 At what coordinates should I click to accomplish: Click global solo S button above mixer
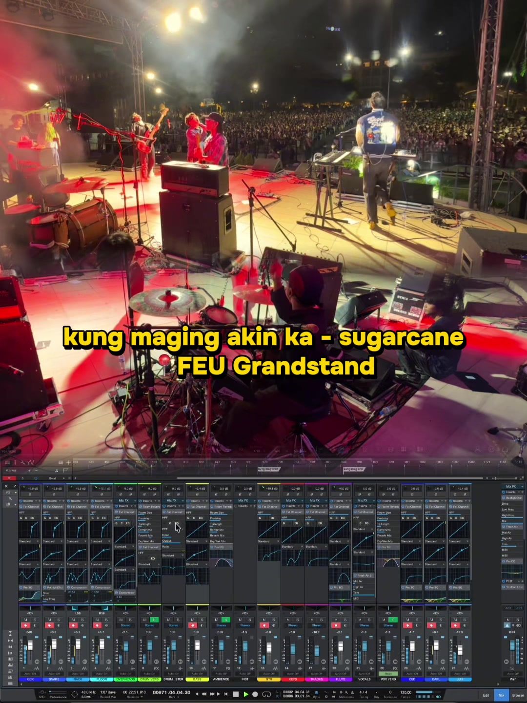[22, 478]
